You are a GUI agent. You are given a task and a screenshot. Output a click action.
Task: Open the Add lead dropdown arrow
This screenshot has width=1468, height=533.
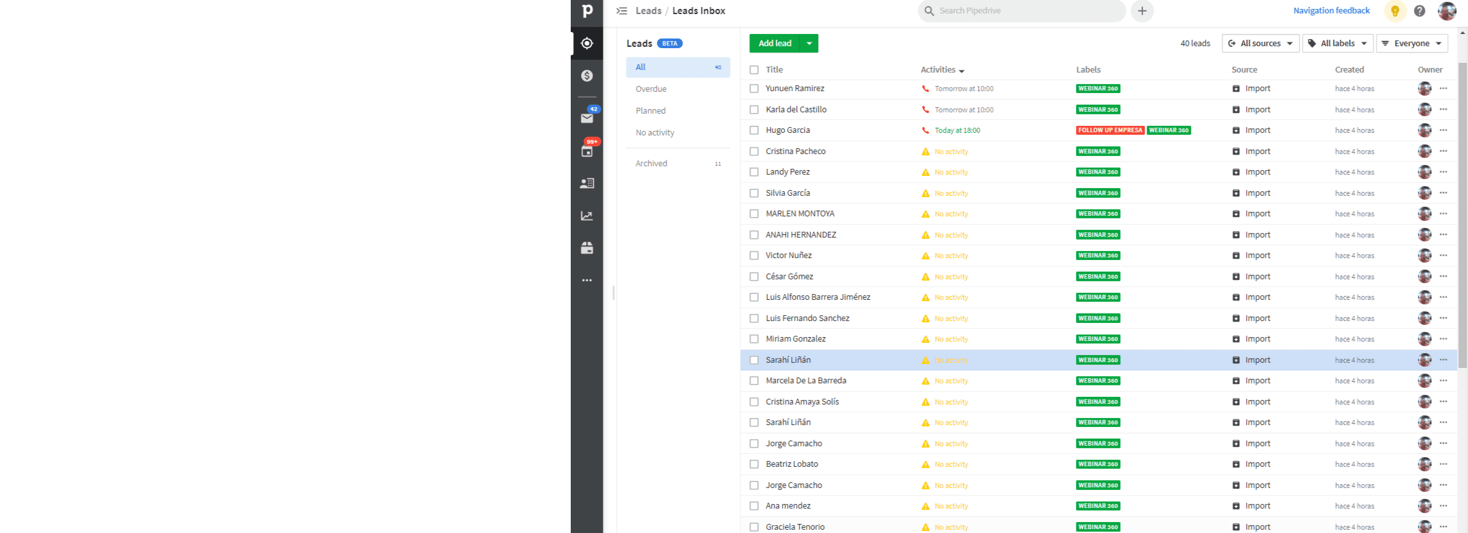(x=809, y=43)
